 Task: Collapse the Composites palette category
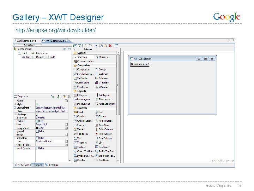pos(75,65)
